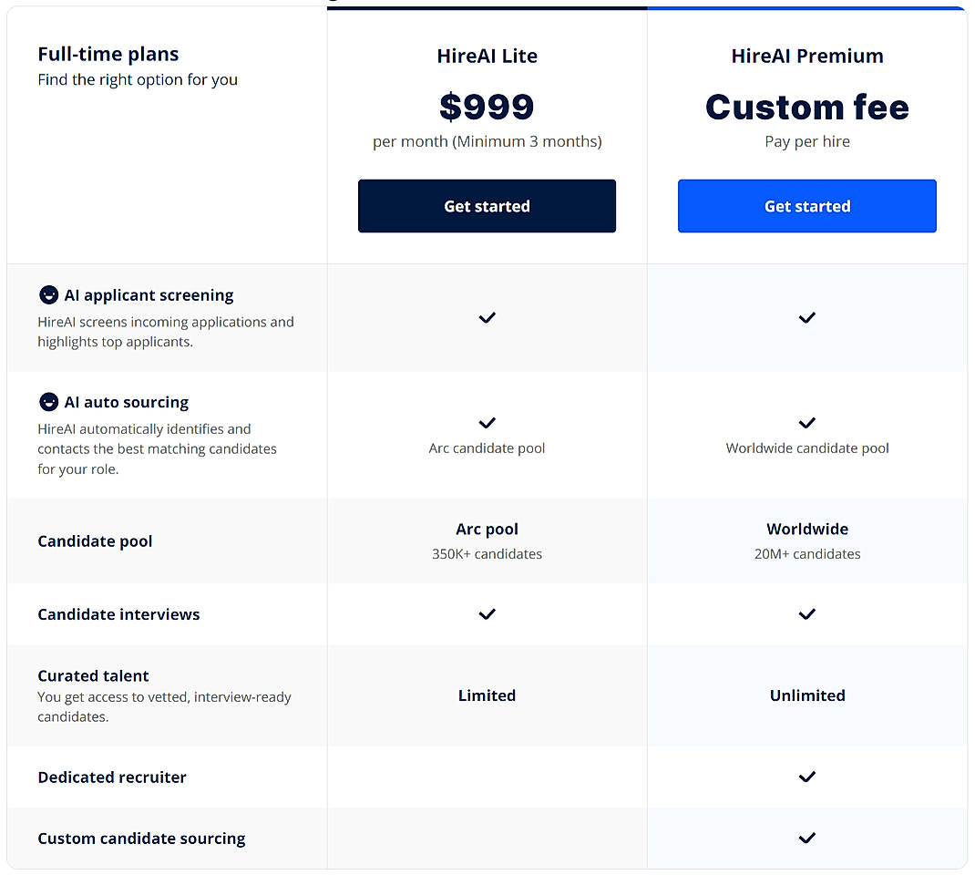Select the checkmark above Worldwide candidate pool
Image resolution: width=975 pixels, height=875 pixels.
[x=807, y=423]
